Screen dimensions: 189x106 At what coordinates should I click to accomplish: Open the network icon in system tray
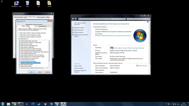[x=178, y=104]
